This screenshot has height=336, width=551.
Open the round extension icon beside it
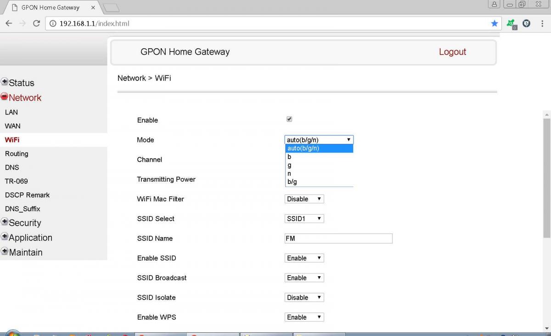point(526,23)
